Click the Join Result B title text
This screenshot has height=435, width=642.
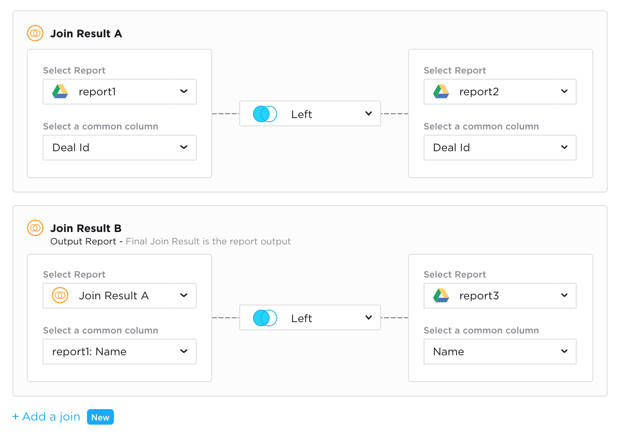86,228
